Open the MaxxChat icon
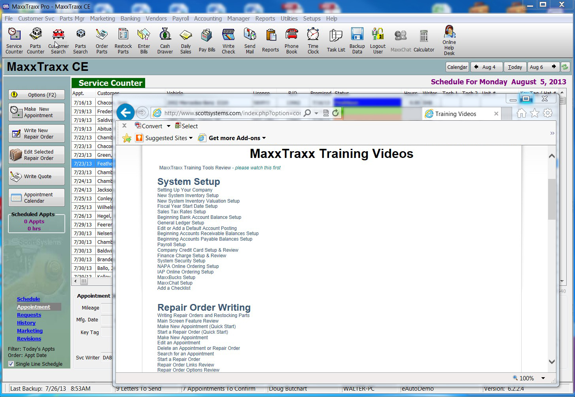 coord(401,40)
